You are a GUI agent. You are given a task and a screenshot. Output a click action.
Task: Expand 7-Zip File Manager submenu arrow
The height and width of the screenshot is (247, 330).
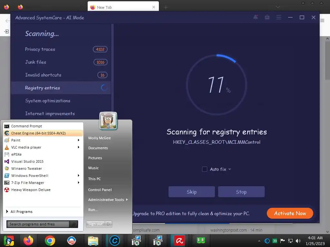(x=79, y=183)
